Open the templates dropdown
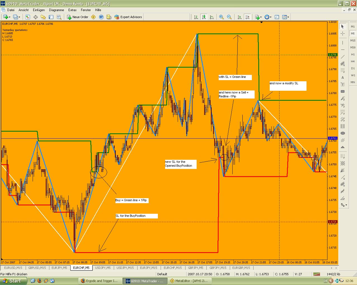 point(288,17)
